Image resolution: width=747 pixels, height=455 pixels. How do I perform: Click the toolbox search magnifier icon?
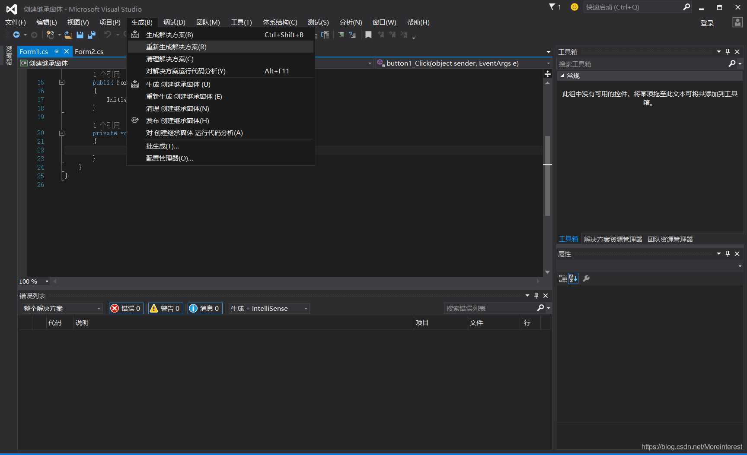coord(732,64)
